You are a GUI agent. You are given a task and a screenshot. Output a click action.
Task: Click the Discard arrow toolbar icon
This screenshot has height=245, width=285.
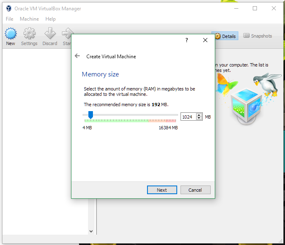50,33
